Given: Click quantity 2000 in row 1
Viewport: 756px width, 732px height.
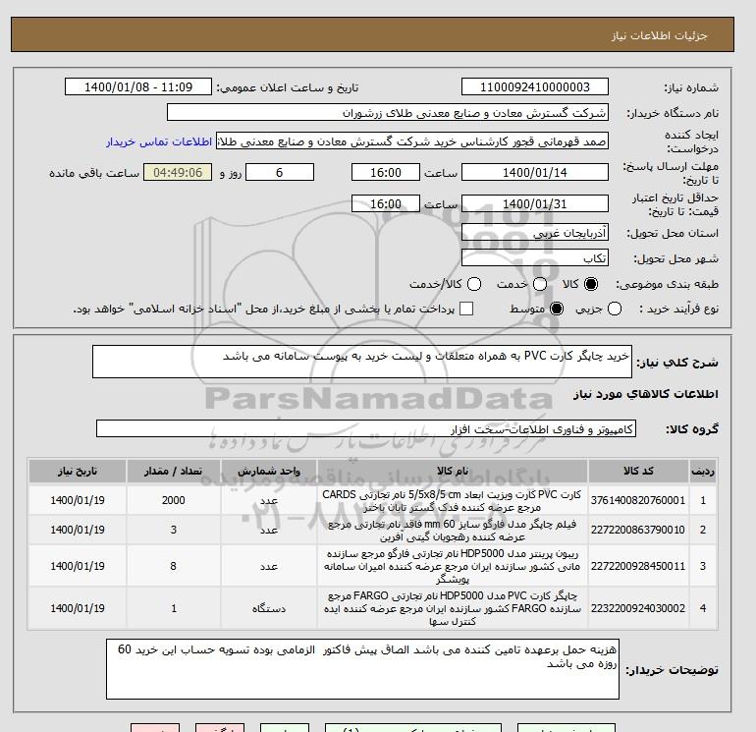Looking at the screenshot, I should click(x=174, y=500).
